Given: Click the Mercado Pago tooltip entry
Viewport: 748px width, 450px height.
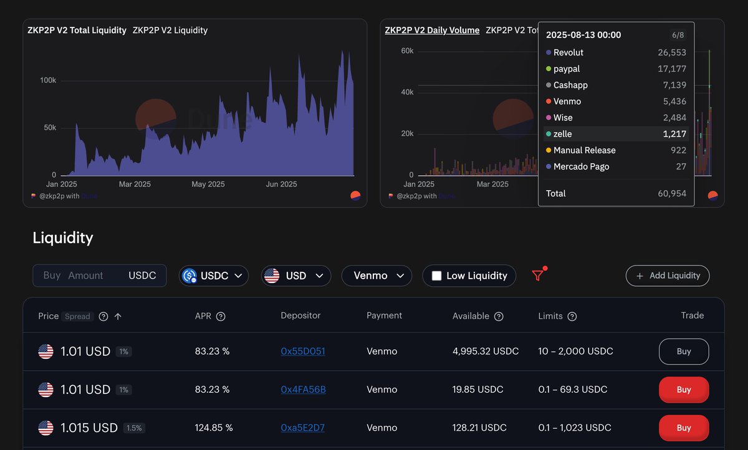Looking at the screenshot, I should click(616, 166).
